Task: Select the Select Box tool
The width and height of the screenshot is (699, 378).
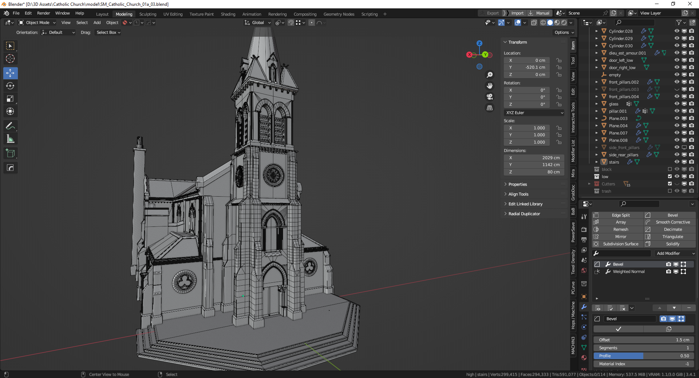Action: coord(10,46)
